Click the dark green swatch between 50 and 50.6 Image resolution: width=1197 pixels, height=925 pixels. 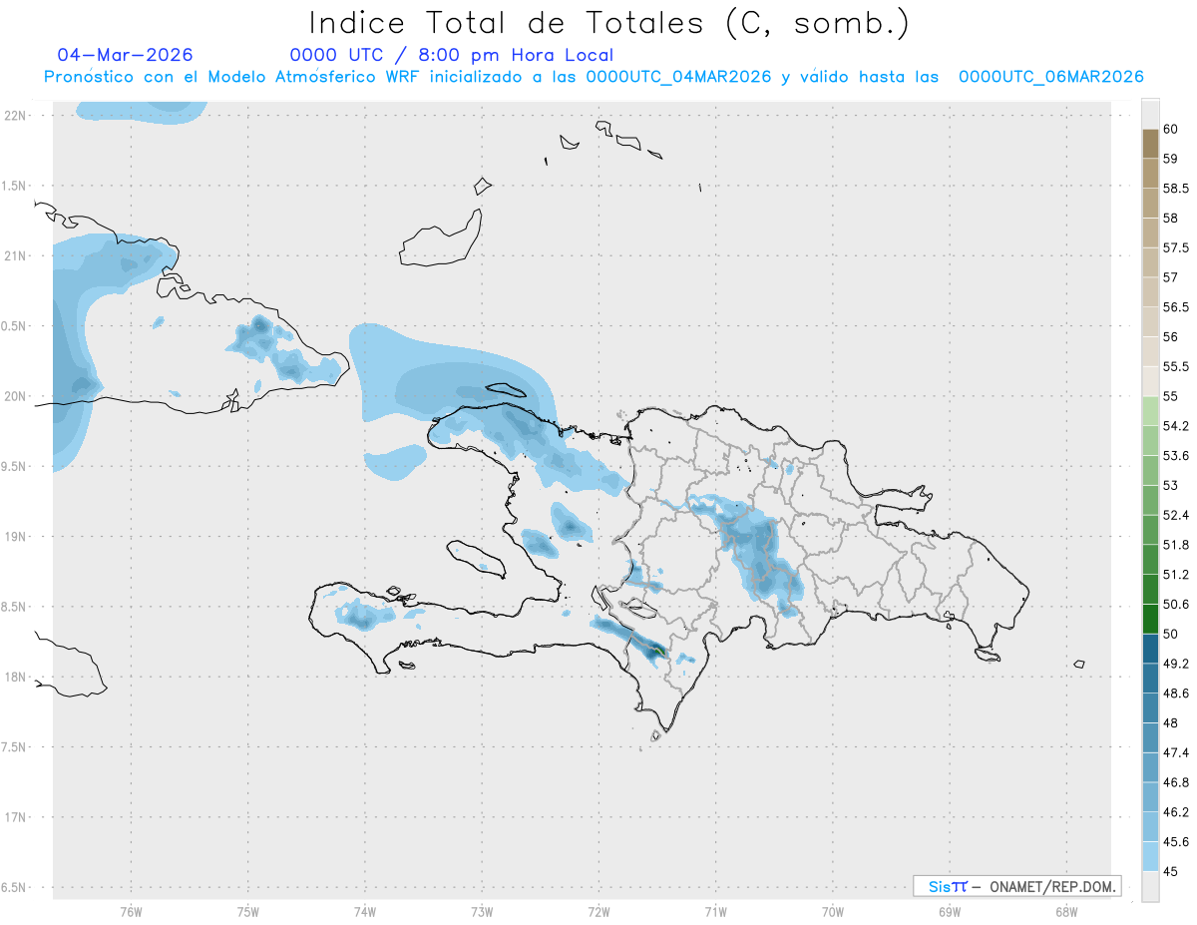tap(1150, 619)
